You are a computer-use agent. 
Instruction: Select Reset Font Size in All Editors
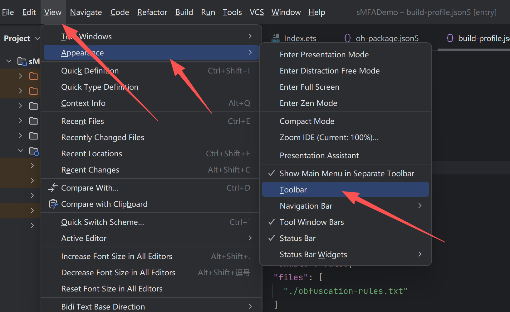click(151, 289)
